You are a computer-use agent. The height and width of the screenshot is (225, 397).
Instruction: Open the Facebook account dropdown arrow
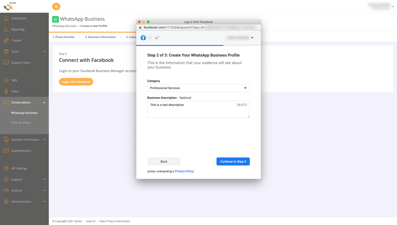coord(252,38)
